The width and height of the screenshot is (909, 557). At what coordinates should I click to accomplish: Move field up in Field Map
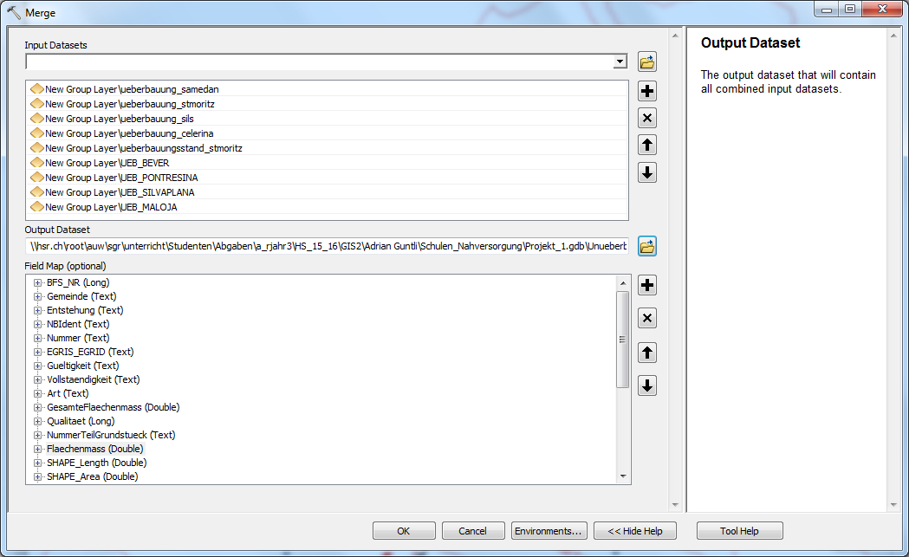pyautogui.click(x=646, y=353)
